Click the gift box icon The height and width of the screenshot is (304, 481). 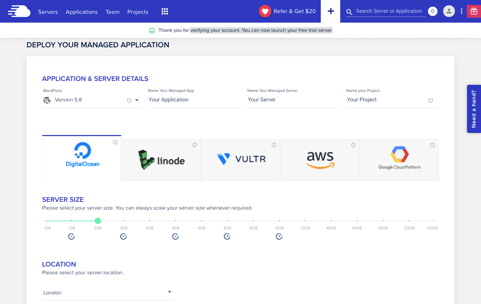pyautogui.click(x=474, y=11)
